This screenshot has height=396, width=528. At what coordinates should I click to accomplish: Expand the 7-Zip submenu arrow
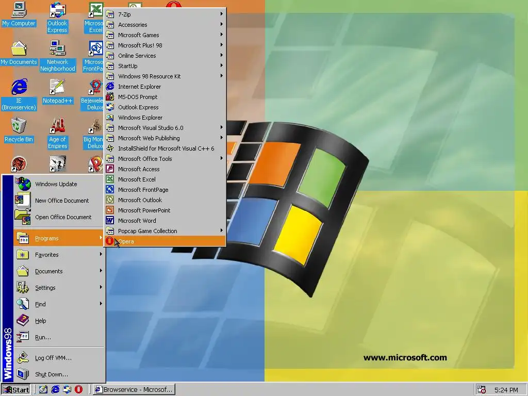[x=222, y=14]
